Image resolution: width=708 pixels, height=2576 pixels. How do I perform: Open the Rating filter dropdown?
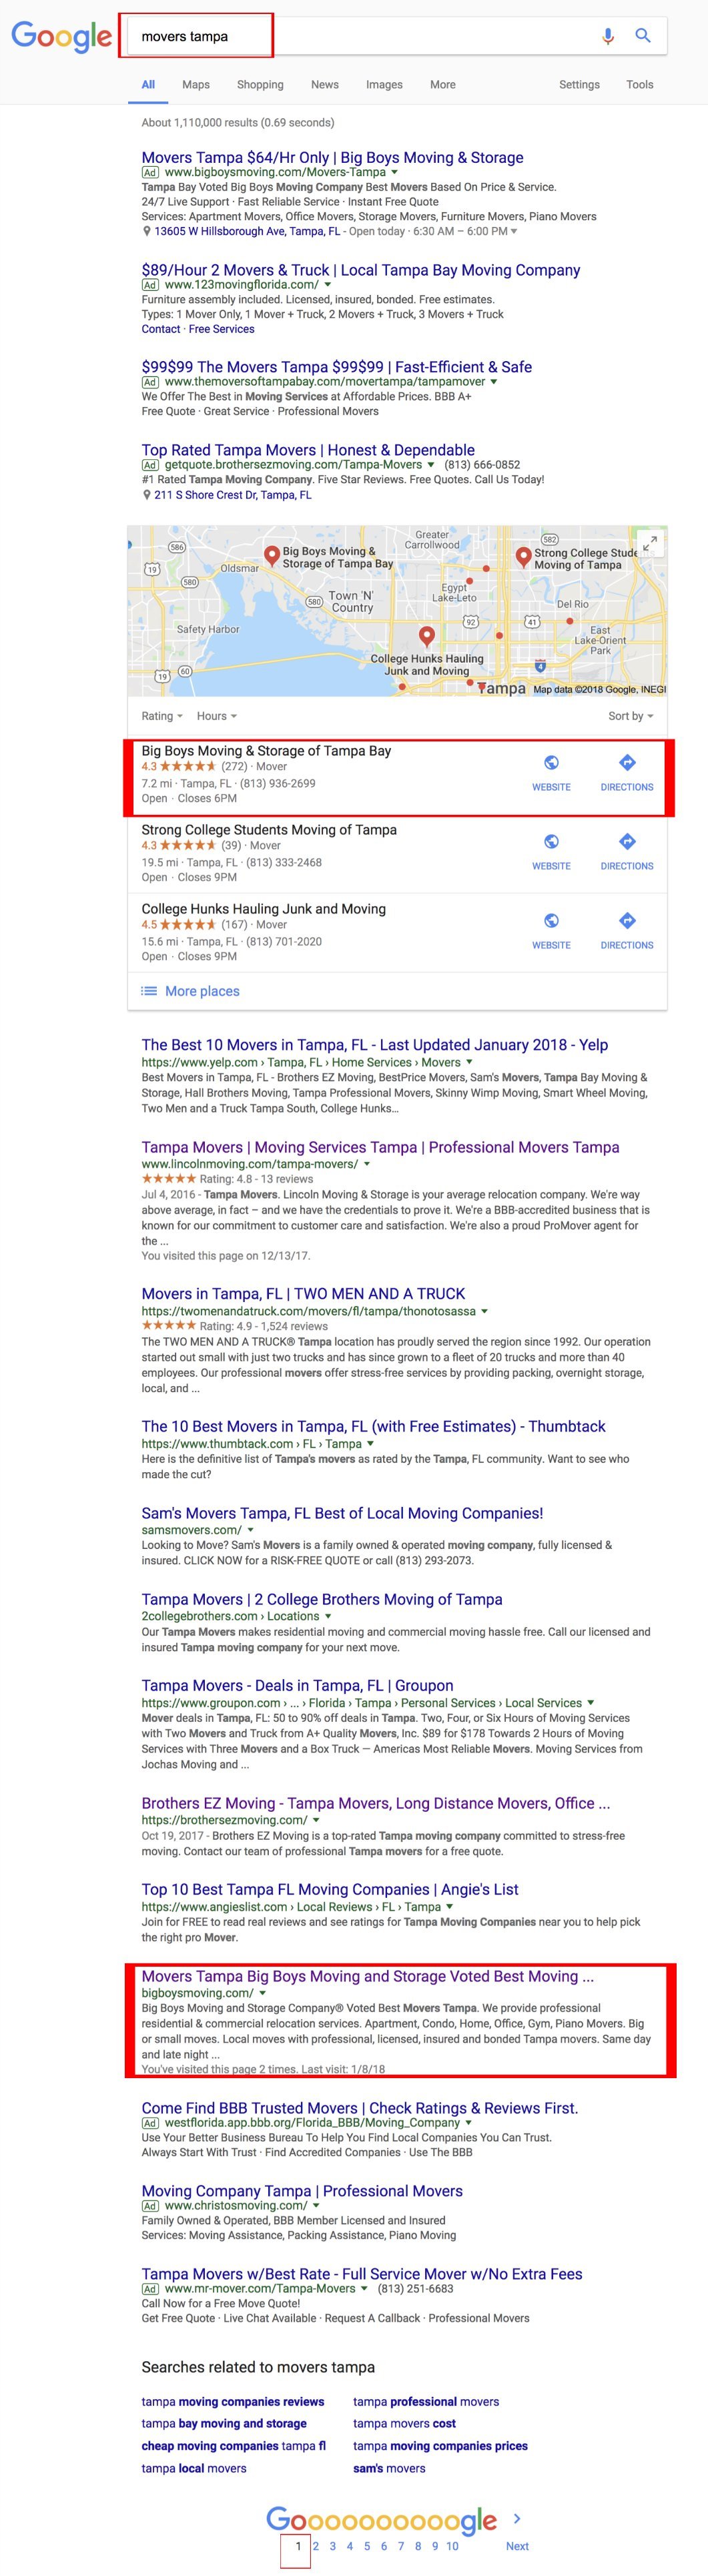point(162,716)
